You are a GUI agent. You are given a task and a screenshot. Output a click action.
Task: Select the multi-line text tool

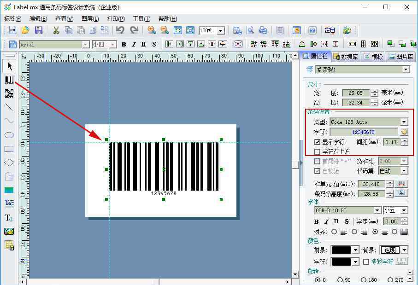[9, 203]
